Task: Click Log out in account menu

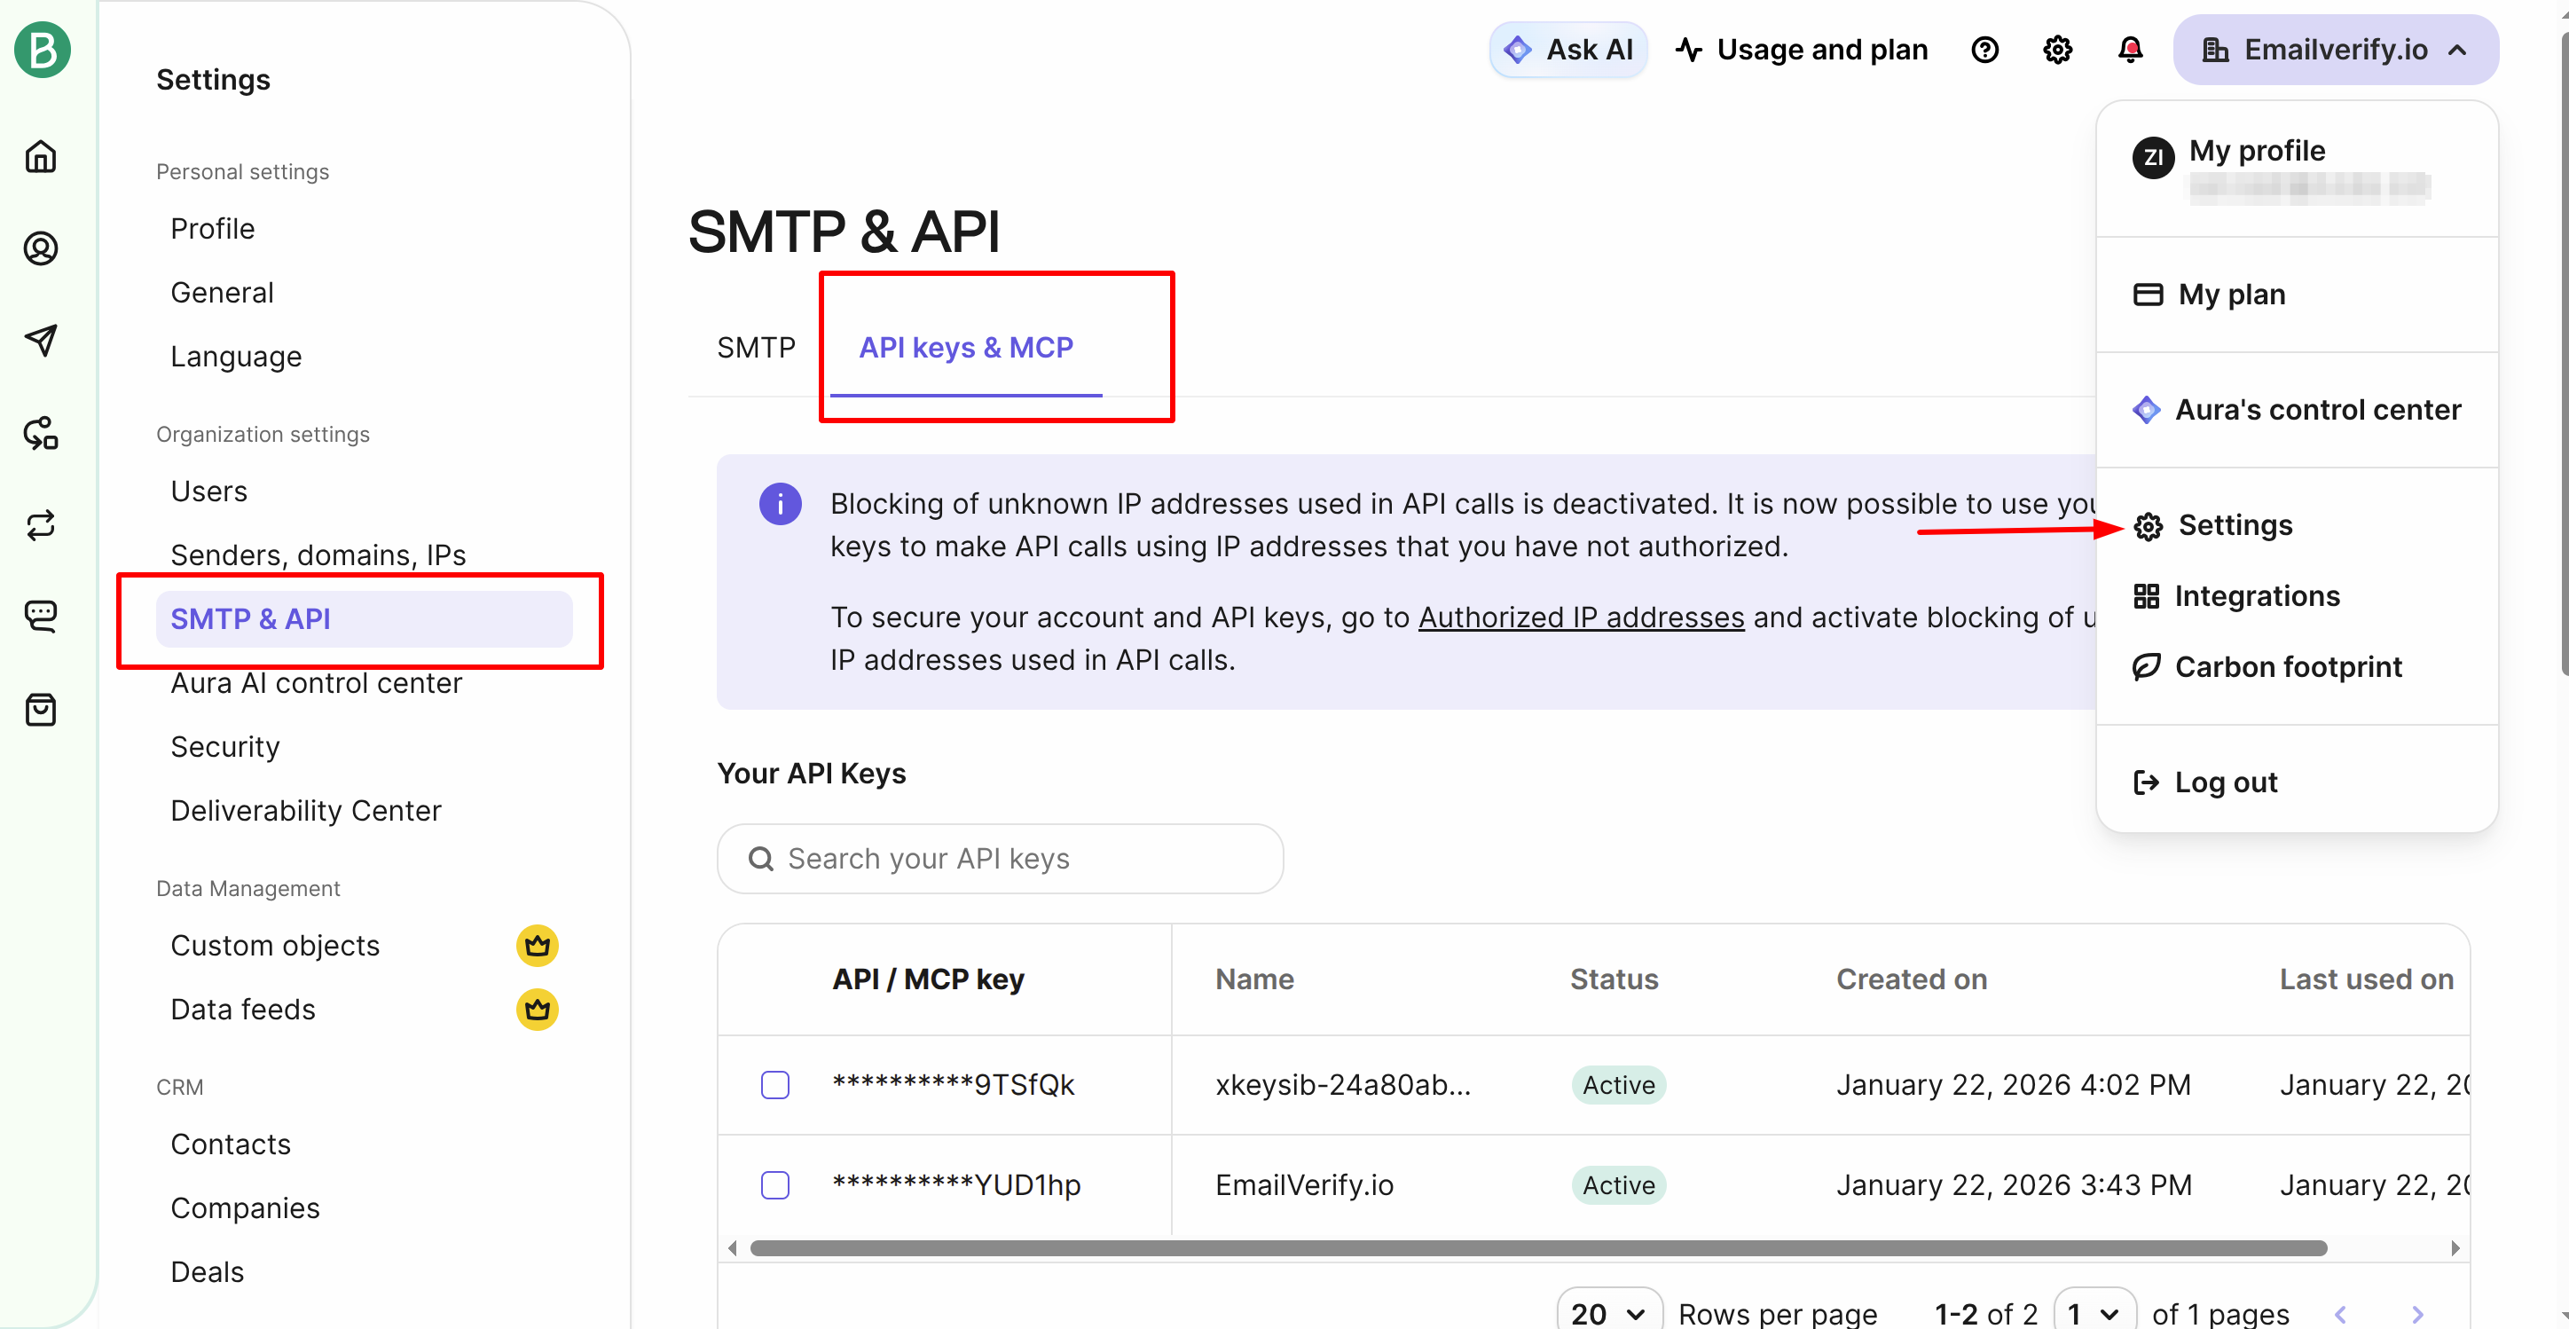Action: point(2205,782)
